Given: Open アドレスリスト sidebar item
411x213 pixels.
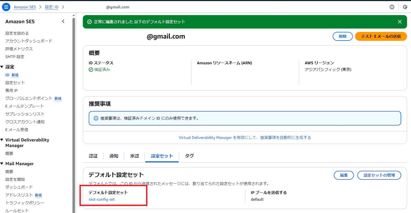Looking at the screenshot, I should (x=19, y=195).
